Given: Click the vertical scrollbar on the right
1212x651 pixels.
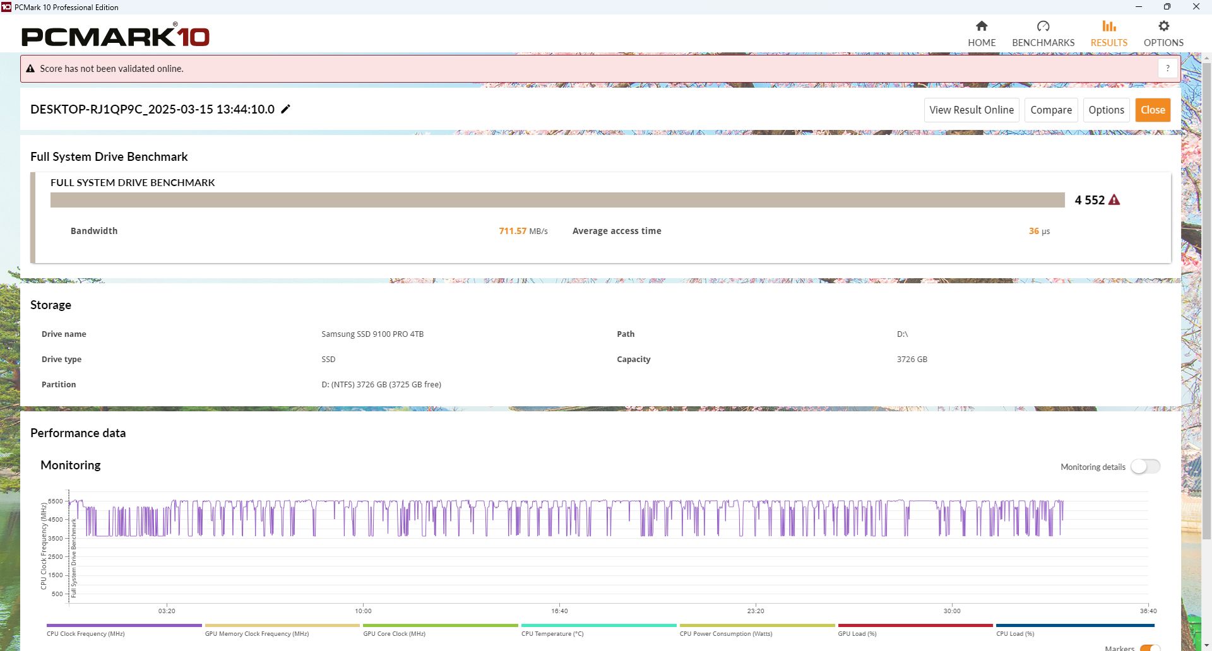Looking at the screenshot, I should click(1207, 302).
